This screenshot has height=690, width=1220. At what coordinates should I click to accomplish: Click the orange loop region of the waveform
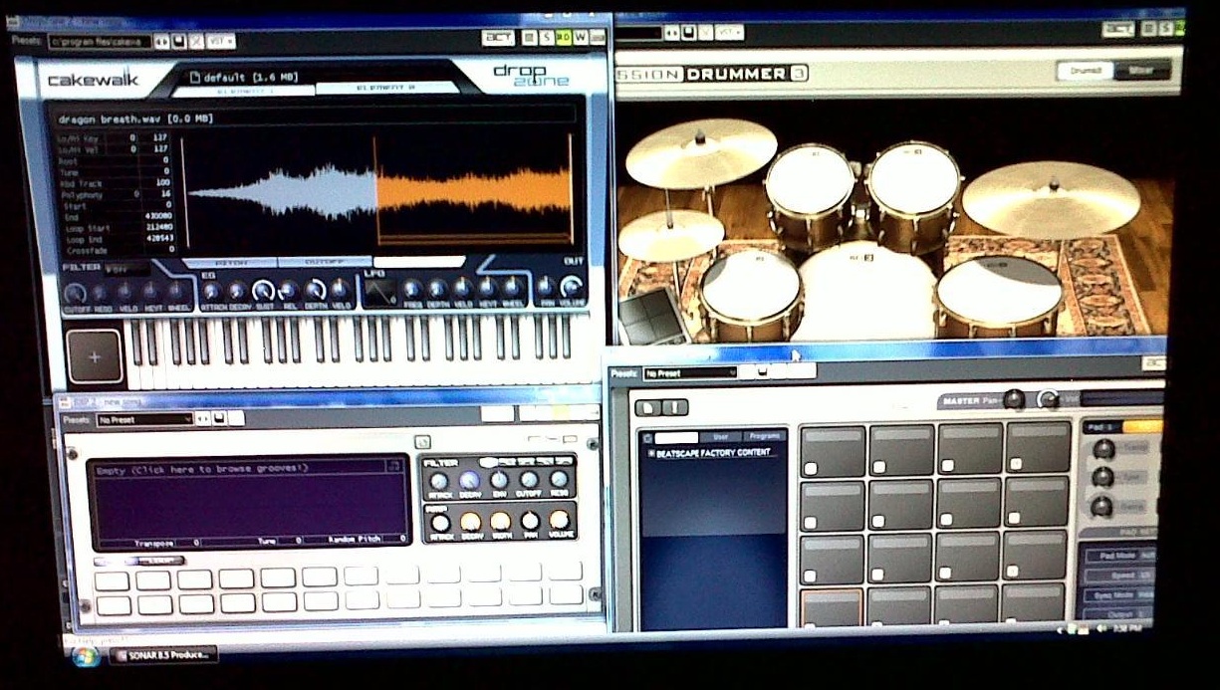(x=473, y=189)
